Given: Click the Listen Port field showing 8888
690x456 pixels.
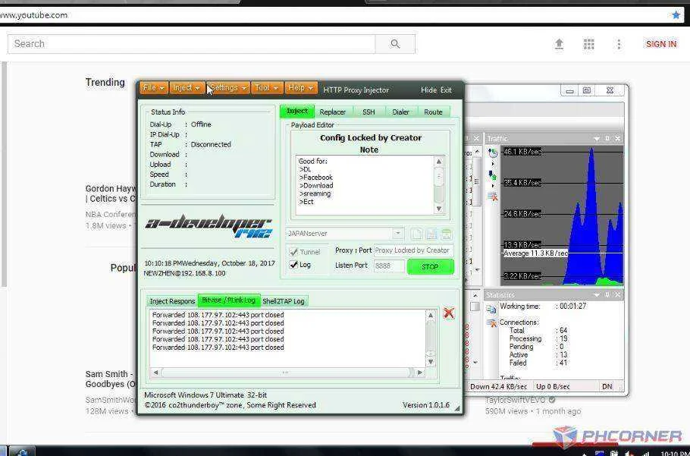Looking at the screenshot, I should [389, 266].
